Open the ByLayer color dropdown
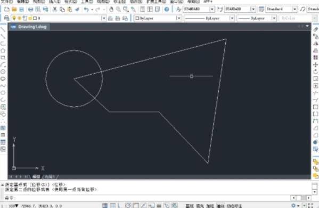The image size is (319, 208). [x=178, y=18]
